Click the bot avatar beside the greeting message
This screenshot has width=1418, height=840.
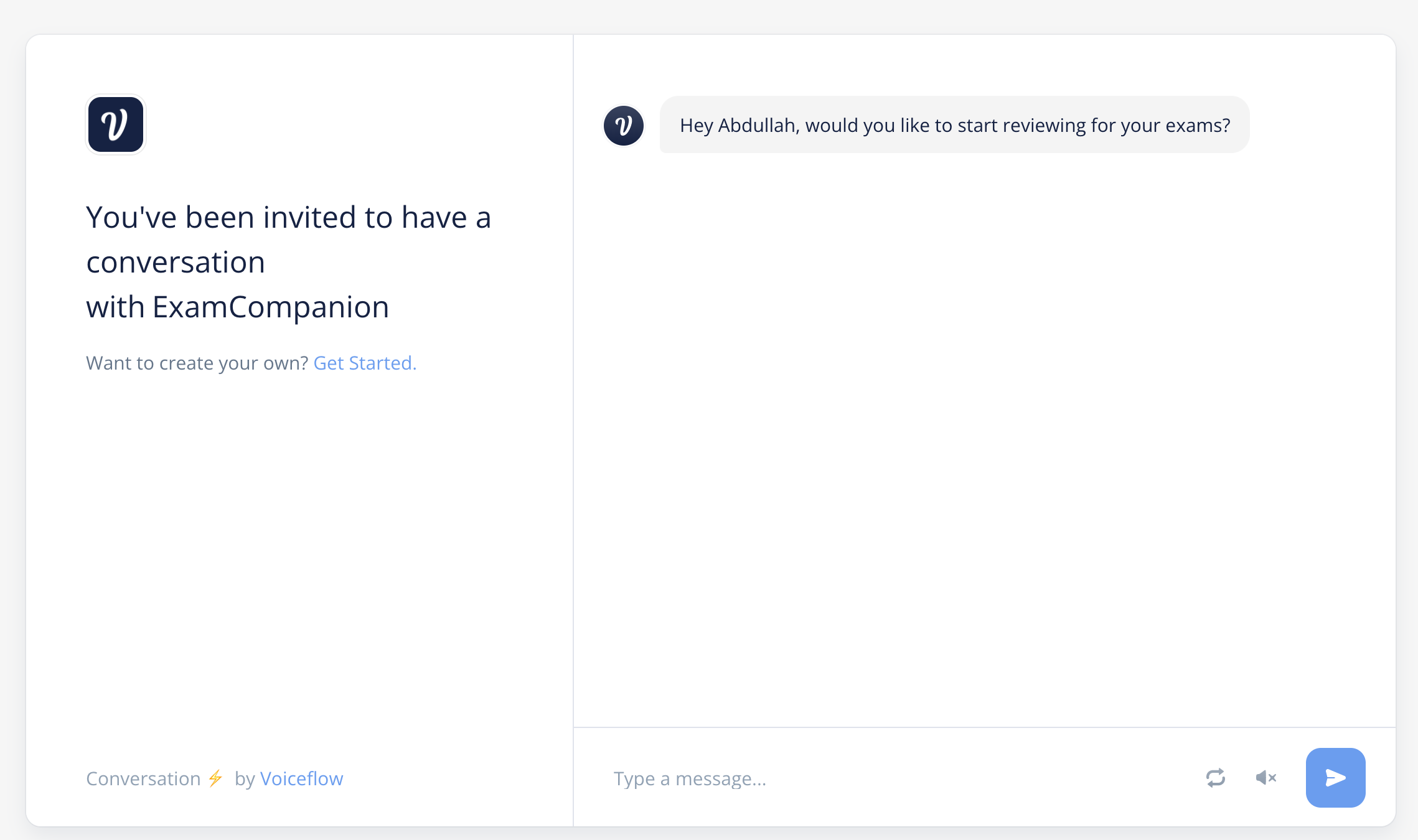[x=624, y=126]
